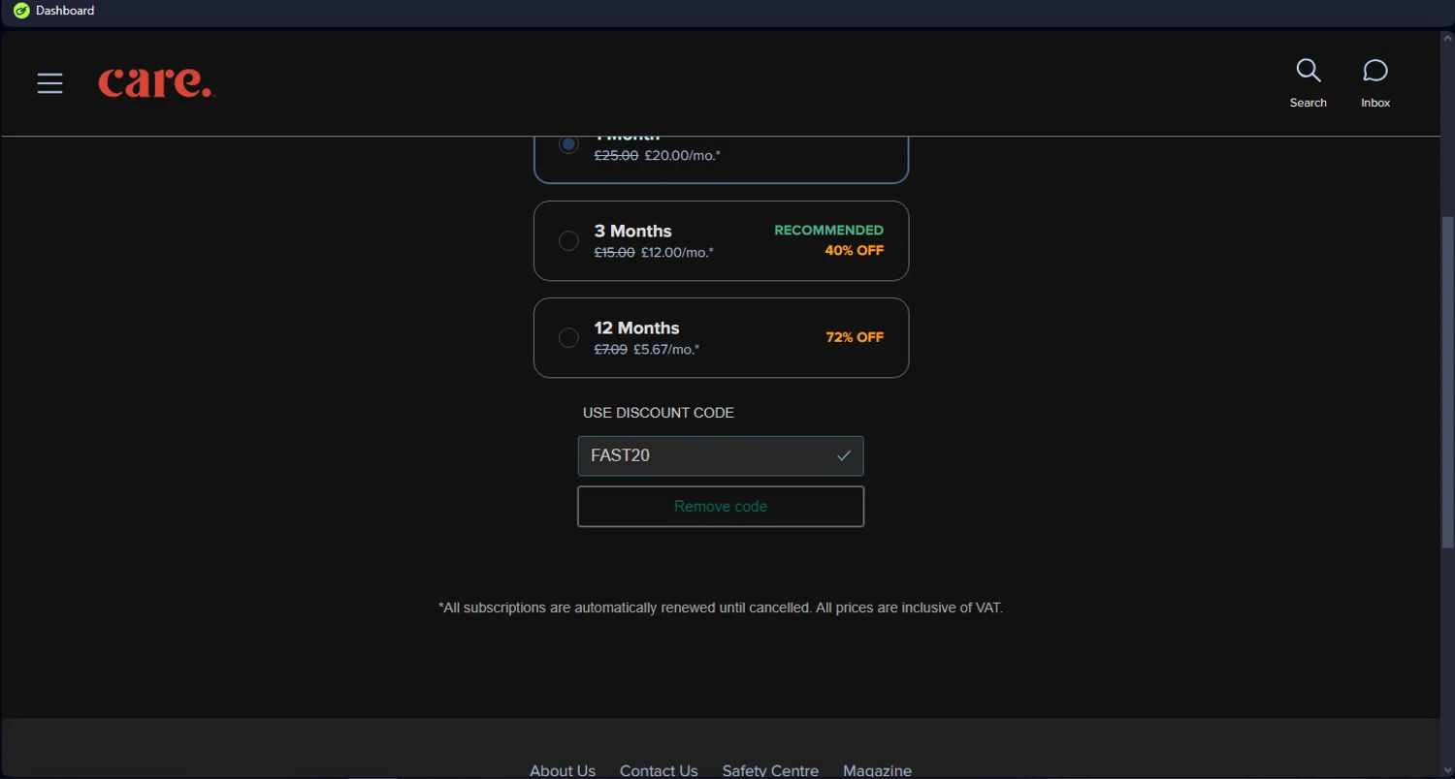
Task: Click the USE DISCOUNT CODE label
Action: (x=659, y=414)
